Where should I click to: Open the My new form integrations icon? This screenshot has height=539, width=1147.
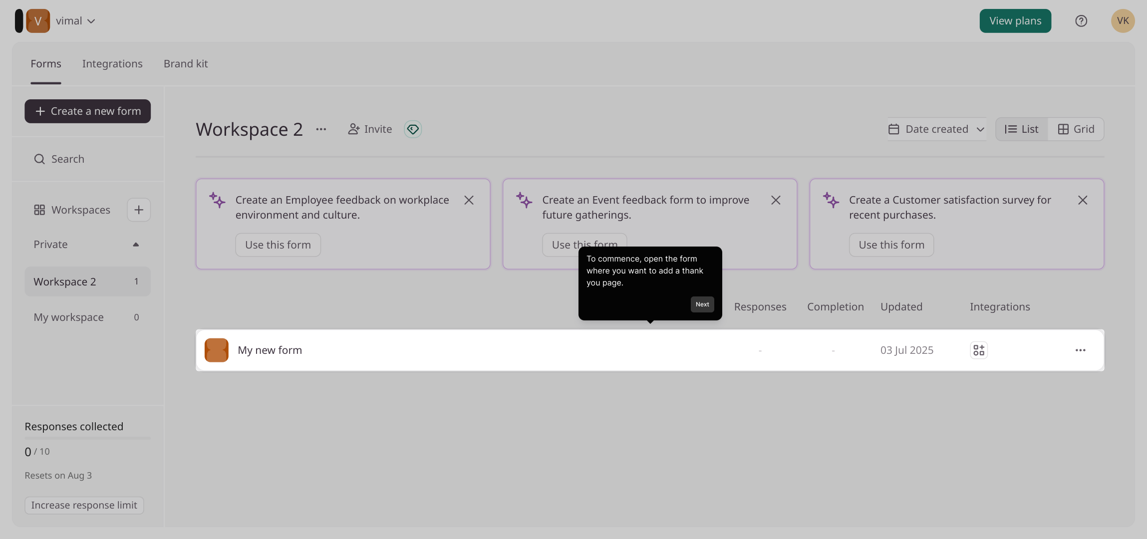[x=979, y=350]
